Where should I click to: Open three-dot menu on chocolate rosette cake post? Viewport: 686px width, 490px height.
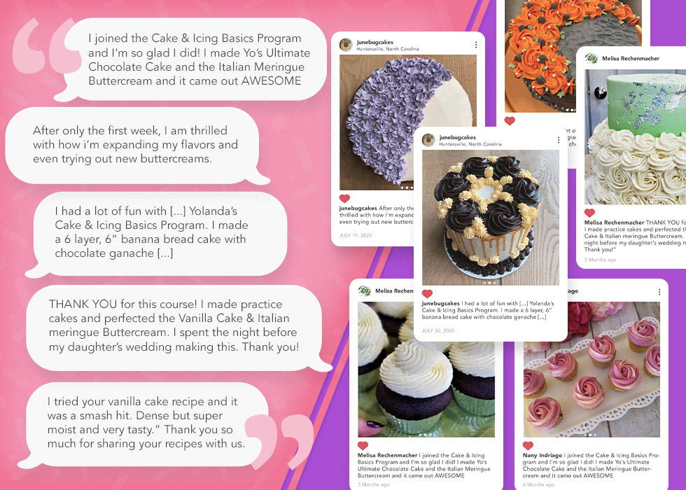coord(559,140)
